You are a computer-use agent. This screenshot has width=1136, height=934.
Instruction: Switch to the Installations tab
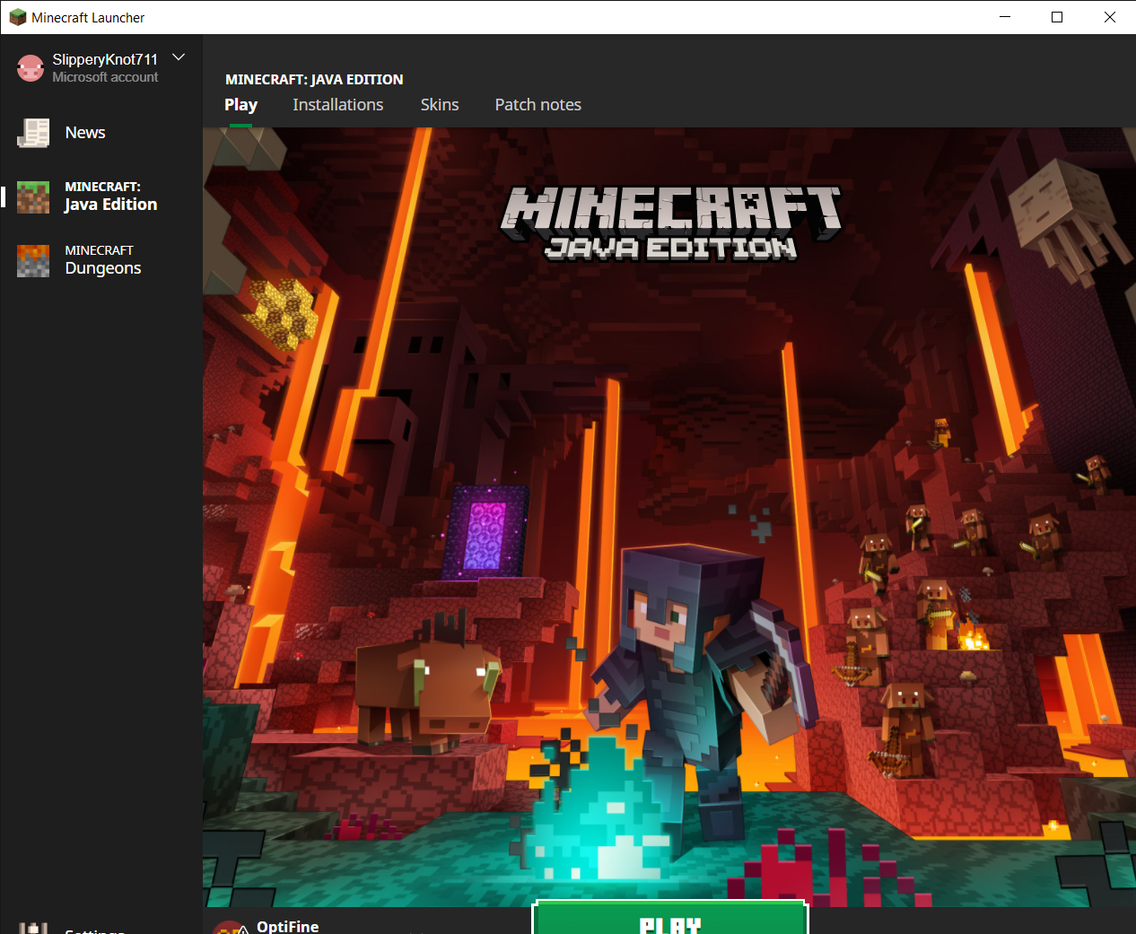pos(337,105)
